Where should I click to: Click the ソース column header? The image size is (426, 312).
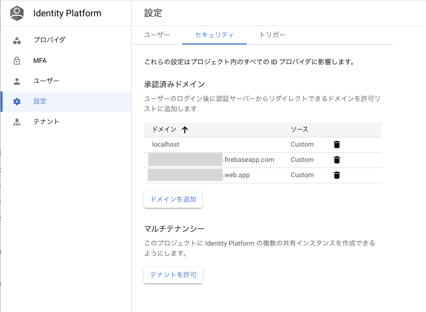300,130
